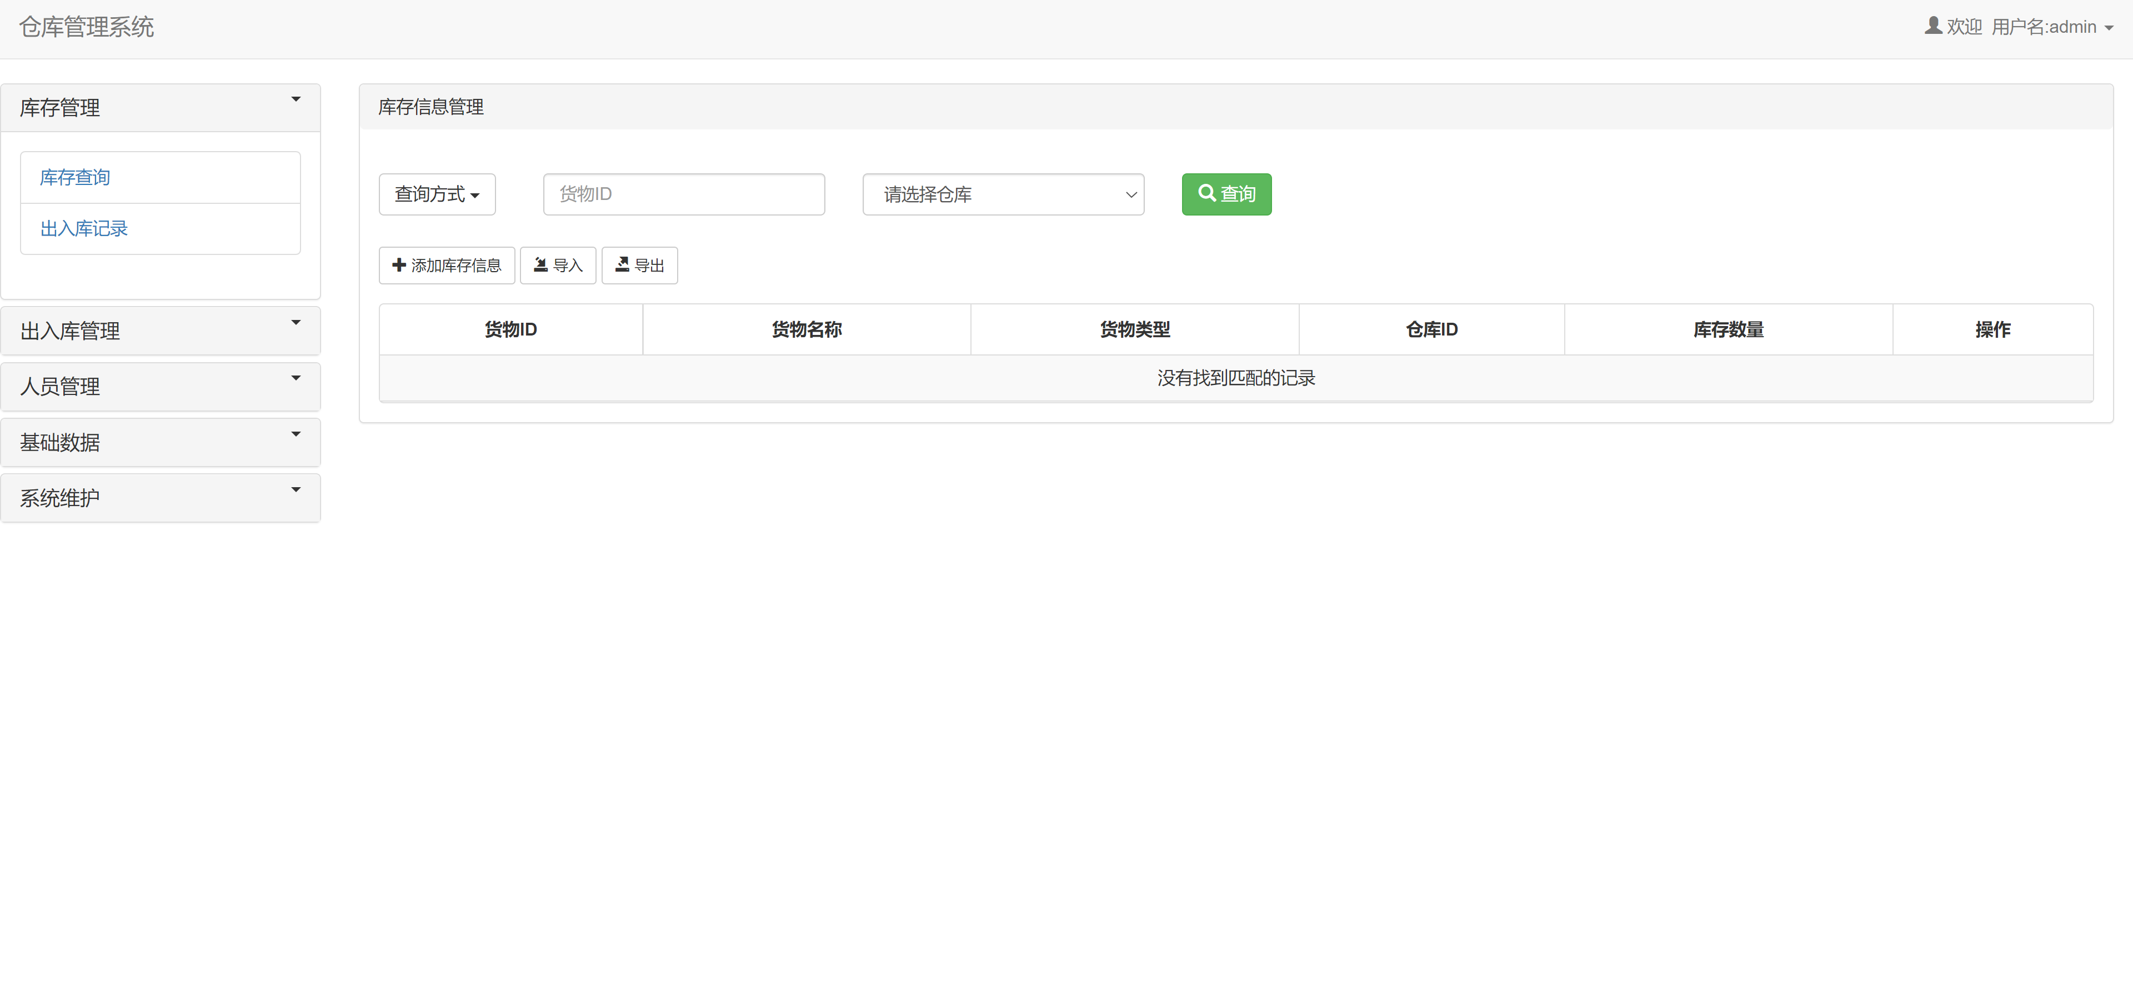Click the caret on 查询方式 button

(x=475, y=196)
